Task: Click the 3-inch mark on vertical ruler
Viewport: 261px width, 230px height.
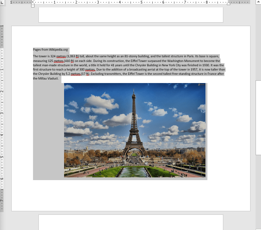Action: click(x=2, y=113)
